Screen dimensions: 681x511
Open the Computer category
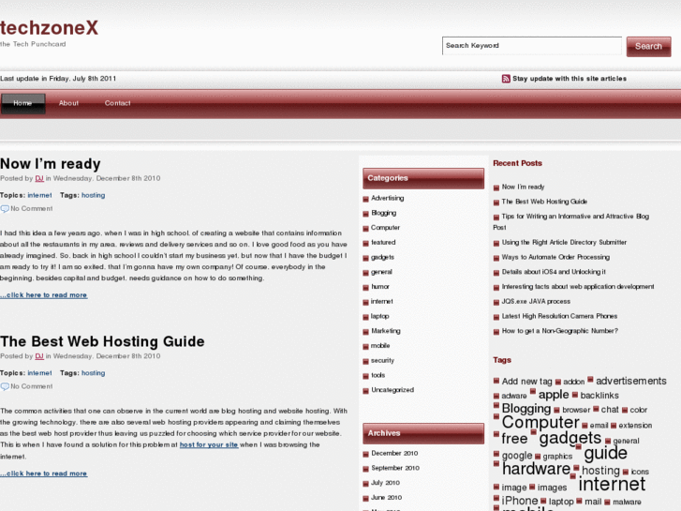[385, 228]
